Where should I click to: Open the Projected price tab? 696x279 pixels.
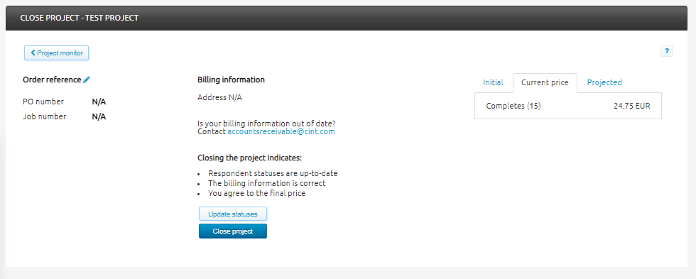point(604,82)
